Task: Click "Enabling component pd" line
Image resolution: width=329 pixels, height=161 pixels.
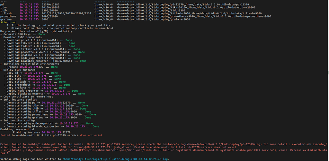Action: tap(17, 129)
